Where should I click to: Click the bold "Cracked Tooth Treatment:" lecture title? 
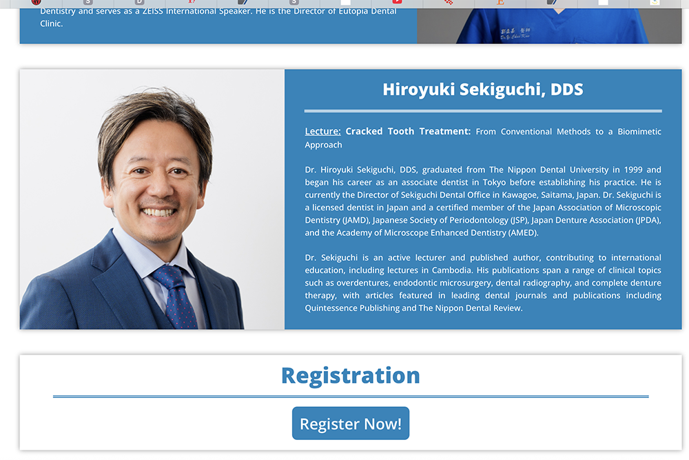pos(408,132)
